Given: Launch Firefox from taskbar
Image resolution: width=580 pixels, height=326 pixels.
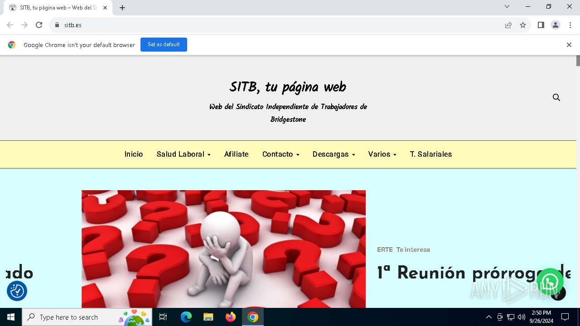Looking at the screenshot, I should (231, 317).
